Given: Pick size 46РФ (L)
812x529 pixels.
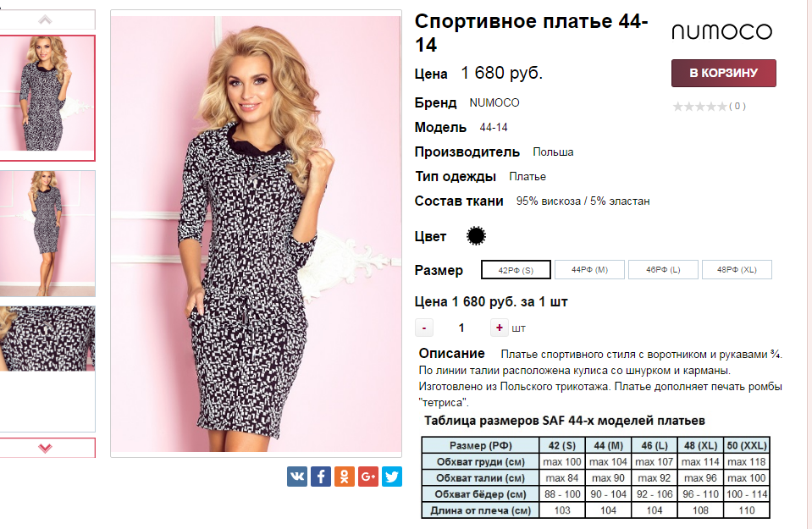Looking at the screenshot, I should (x=664, y=270).
